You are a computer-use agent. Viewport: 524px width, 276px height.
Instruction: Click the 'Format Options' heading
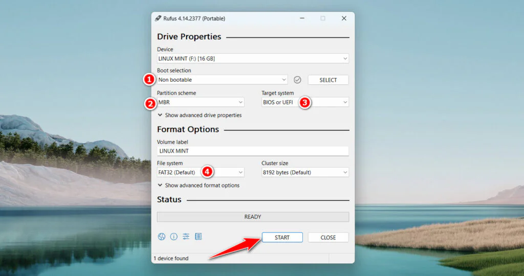click(188, 129)
